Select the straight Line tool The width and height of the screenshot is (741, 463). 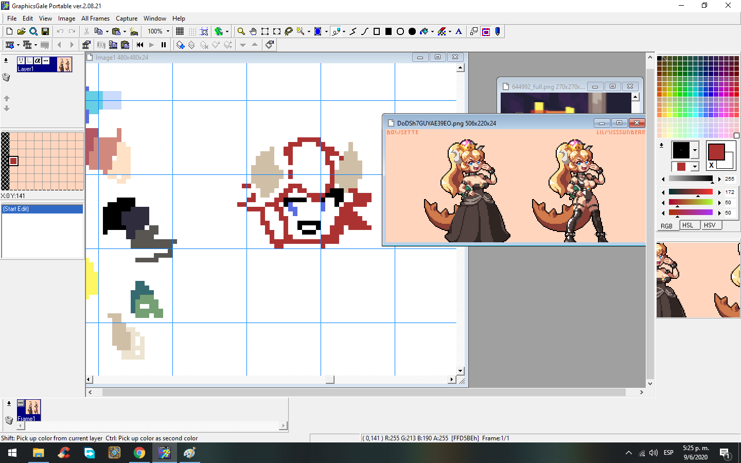tap(354, 31)
